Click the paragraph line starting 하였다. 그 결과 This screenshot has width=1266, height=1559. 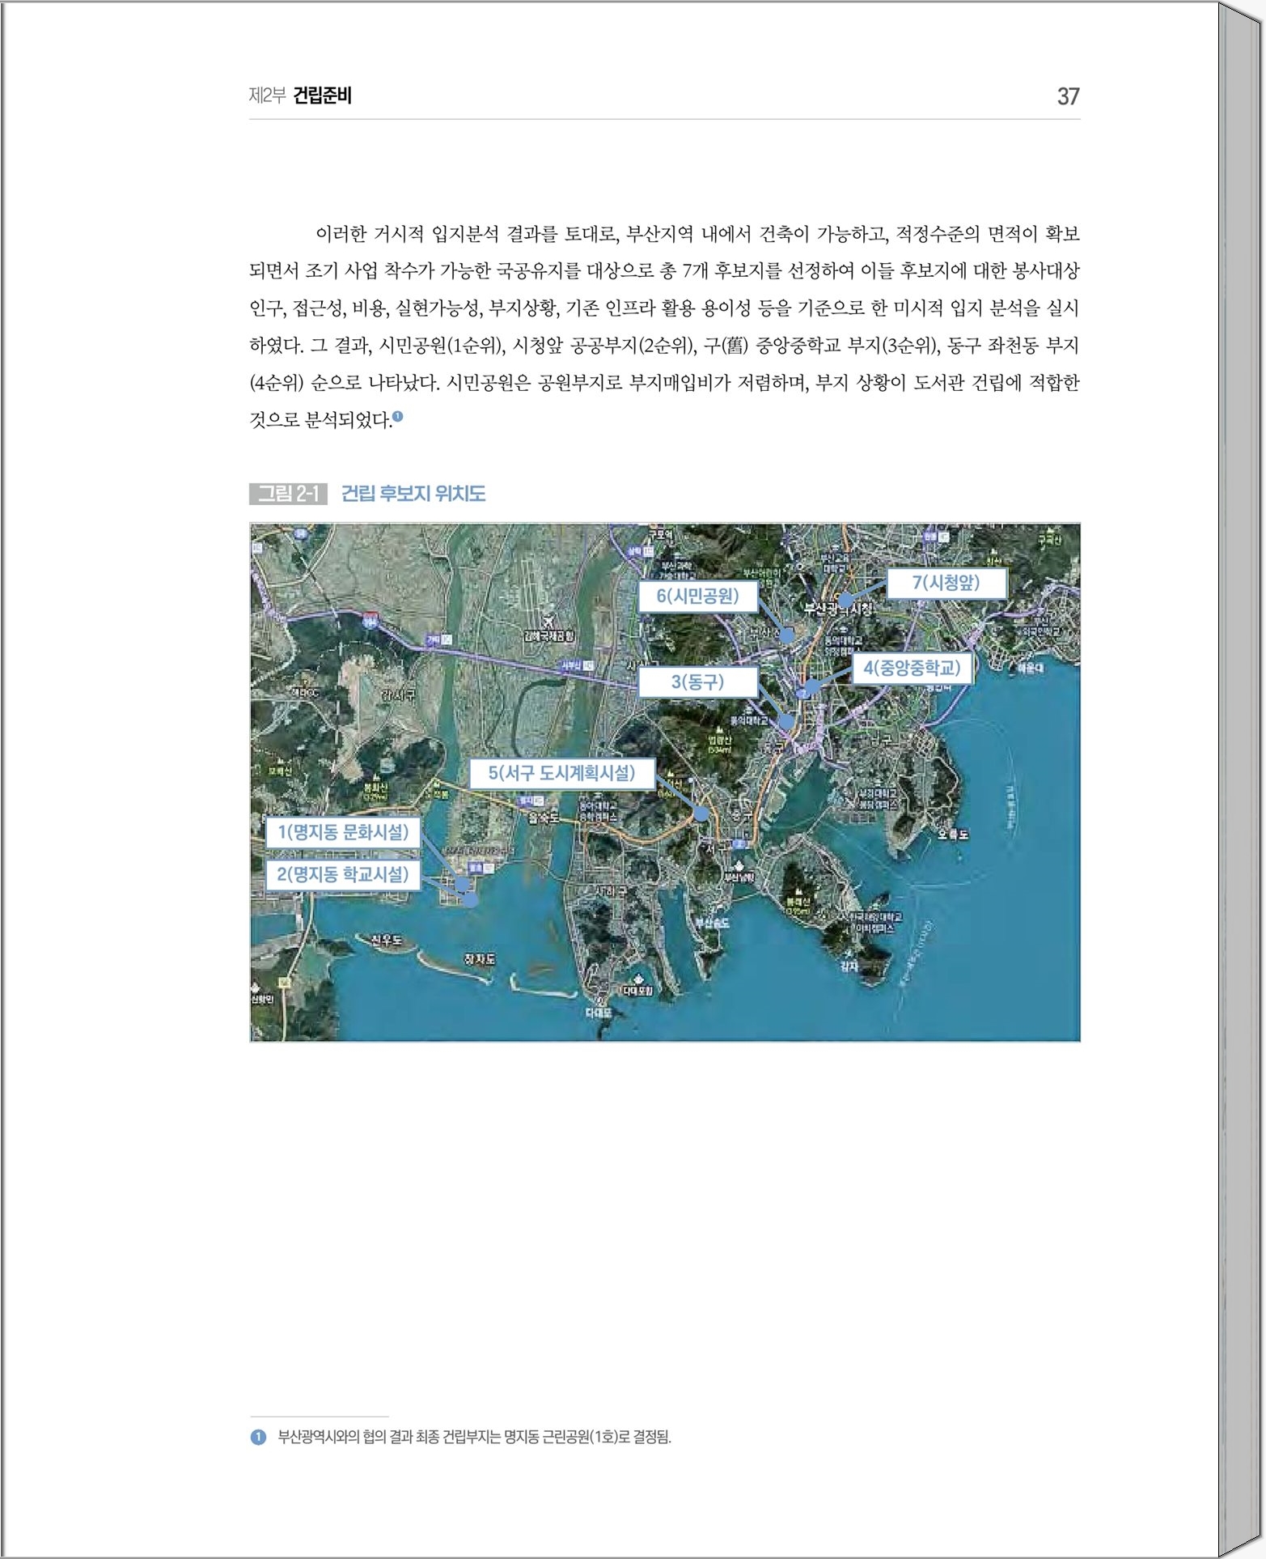[x=664, y=346]
